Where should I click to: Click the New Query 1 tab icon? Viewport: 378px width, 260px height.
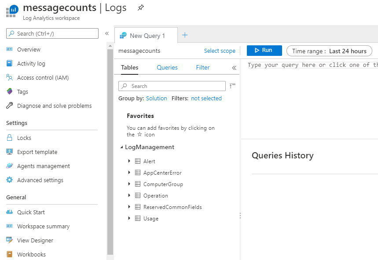pos(123,36)
